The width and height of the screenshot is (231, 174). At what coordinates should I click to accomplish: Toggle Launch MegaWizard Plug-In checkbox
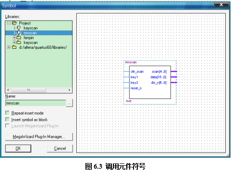point(7,126)
